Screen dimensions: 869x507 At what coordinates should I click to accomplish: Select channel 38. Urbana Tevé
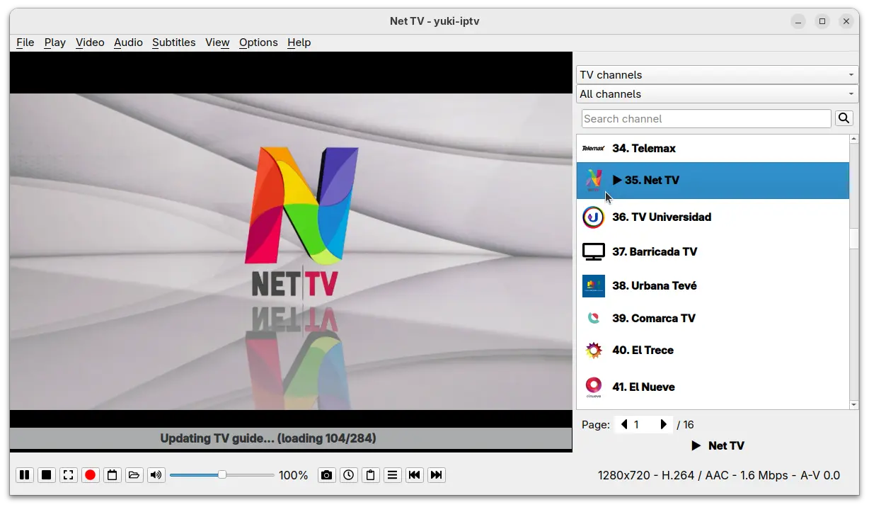tap(713, 285)
